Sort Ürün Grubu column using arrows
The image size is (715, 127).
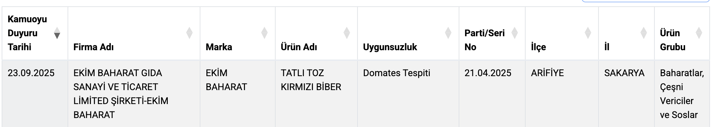pos(699,33)
